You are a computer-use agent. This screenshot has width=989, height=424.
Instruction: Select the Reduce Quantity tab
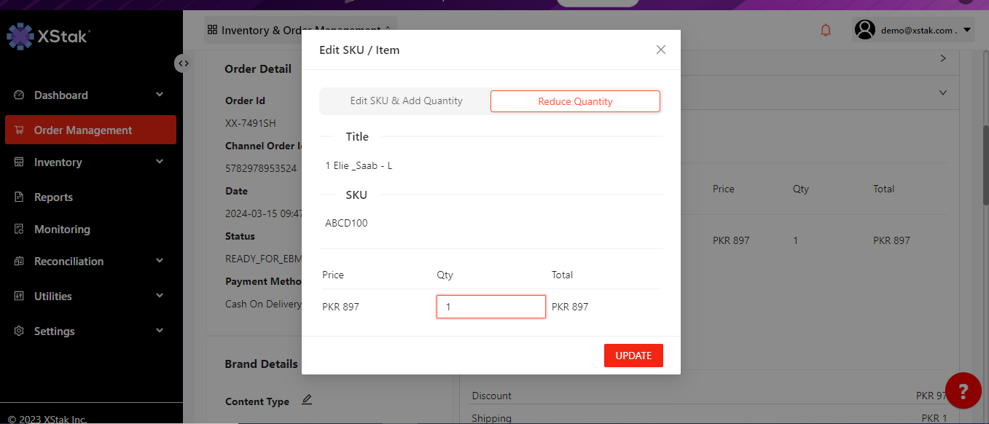(575, 101)
